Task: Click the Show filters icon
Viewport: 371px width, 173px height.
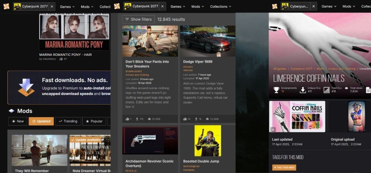Action: (x=127, y=19)
